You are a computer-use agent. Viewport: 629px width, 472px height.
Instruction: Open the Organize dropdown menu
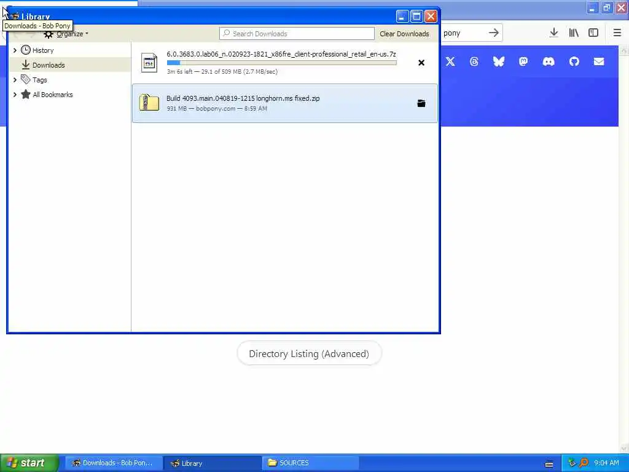pos(66,34)
